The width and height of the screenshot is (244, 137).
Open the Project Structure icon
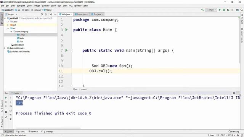(237, 10)
